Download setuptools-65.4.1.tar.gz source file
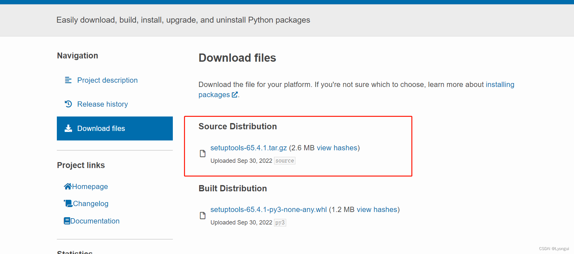This screenshot has width=574, height=254. click(248, 148)
